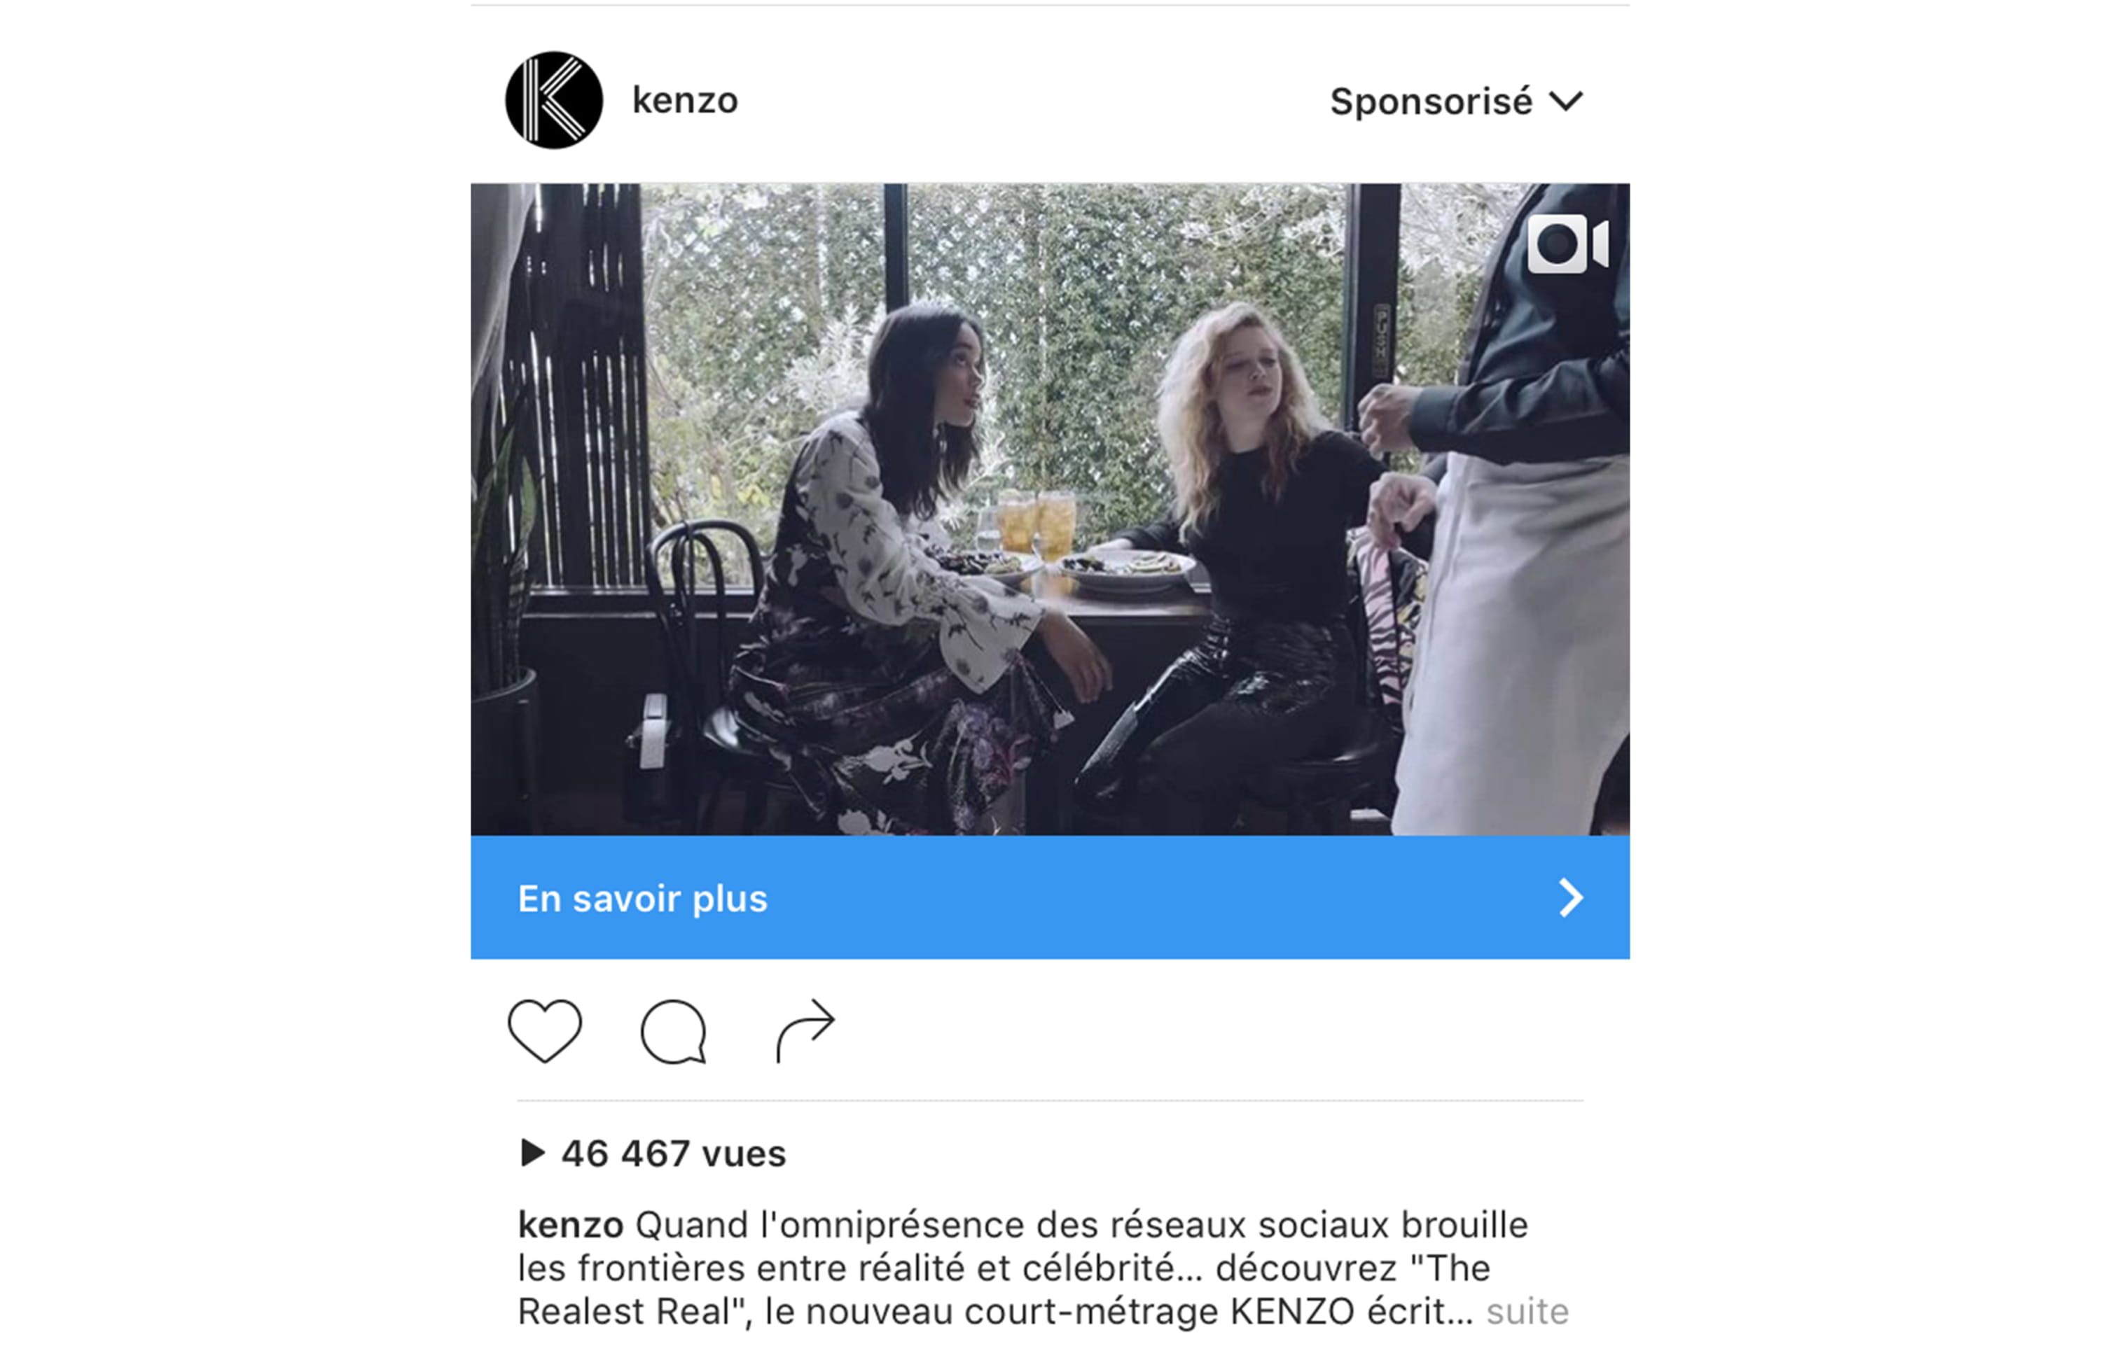Tap the En savoir plus button
Screen dimensions: 2101x1346
pyautogui.click(x=1050, y=897)
